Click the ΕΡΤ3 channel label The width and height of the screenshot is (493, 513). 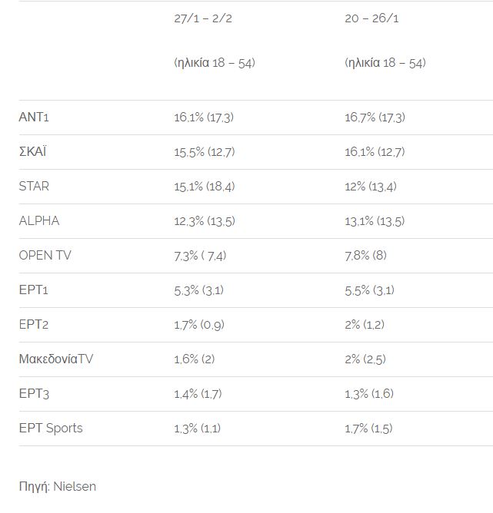[x=34, y=394]
